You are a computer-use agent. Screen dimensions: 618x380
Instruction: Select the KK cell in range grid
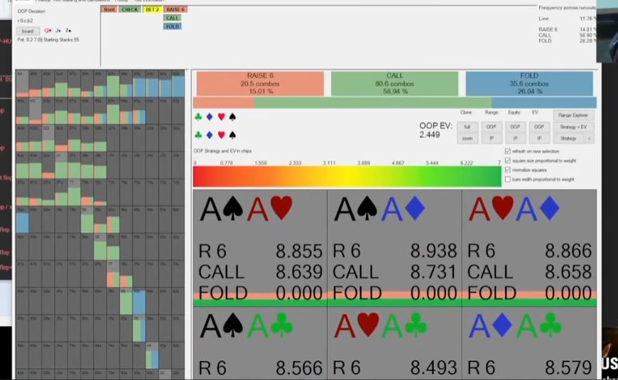(35, 111)
